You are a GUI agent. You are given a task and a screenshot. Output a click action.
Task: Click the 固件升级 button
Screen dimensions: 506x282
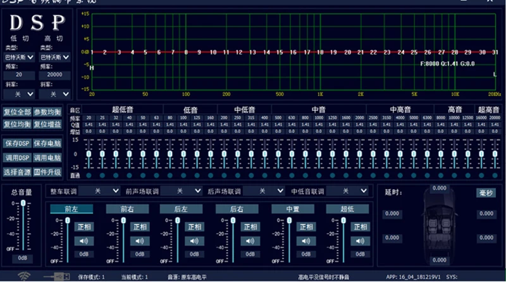[x=47, y=172]
